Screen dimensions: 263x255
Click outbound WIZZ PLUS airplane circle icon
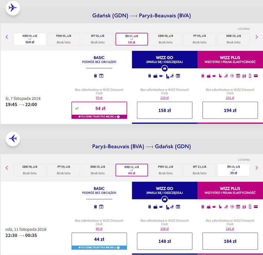[232, 76]
